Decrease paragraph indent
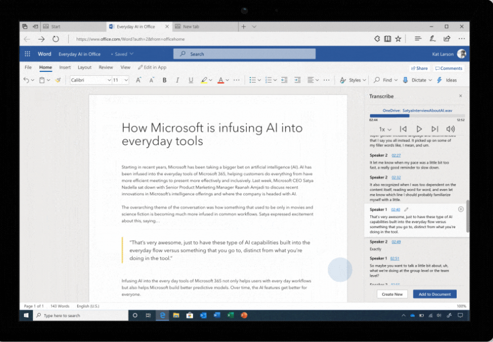The height and width of the screenshot is (342, 493). coord(284,80)
